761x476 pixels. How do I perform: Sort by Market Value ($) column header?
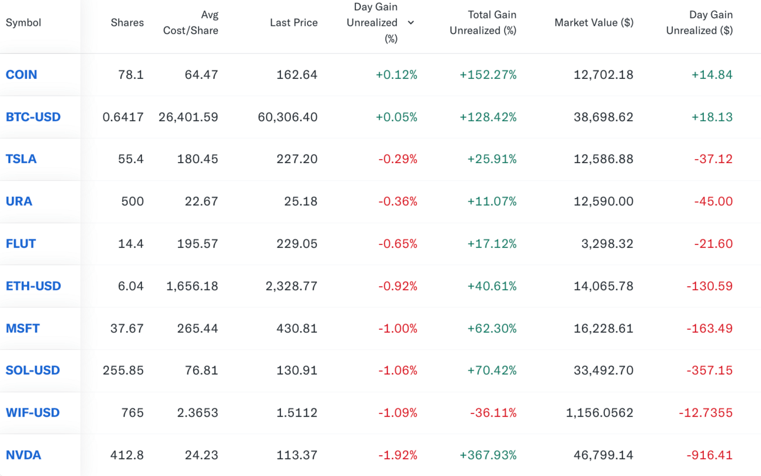[x=594, y=23]
